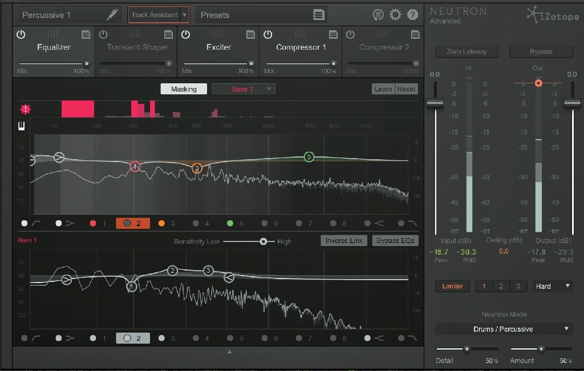Switch to the Transient Shaper module
This screenshot has width=584, height=371.
(x=137, y=47)
